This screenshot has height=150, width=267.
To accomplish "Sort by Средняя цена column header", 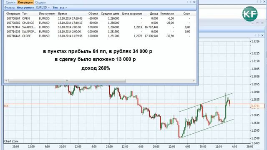I will point(110,13).
